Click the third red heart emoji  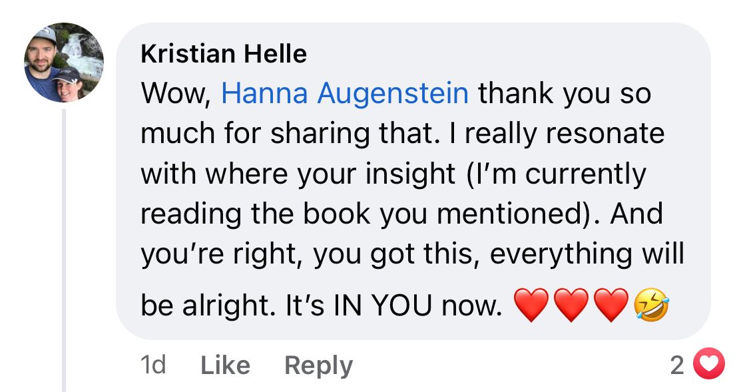pyautogui.click(x=611, y=305)
